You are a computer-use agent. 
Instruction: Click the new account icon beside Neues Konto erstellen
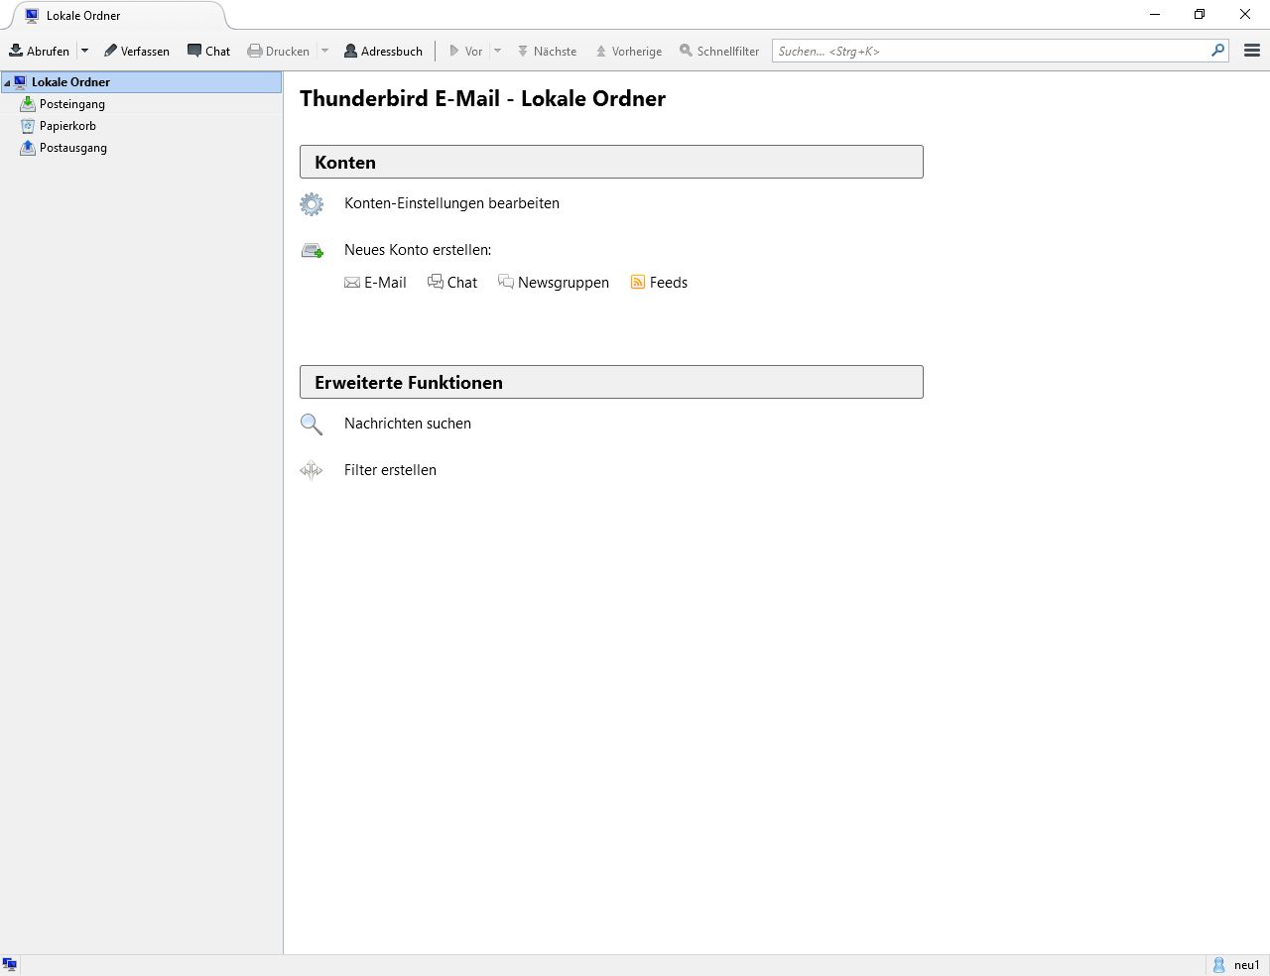pyautogui.click(x=313, y=251)
